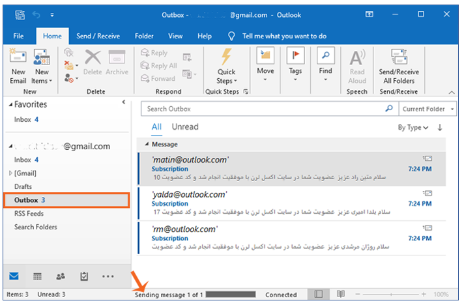The width and height of the screenshot is (464, 305).
Task: Open the account Inbox folder
Action: [x=26, y=160]
